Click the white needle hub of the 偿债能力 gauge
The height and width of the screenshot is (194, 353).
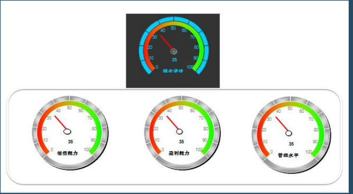click(x=67, y=132)
